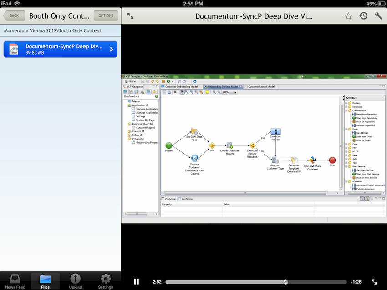The image size is (387, 290).
Task: Tap the chevron on the Documentum-SyncP file row
Action: tap(112, 49)
